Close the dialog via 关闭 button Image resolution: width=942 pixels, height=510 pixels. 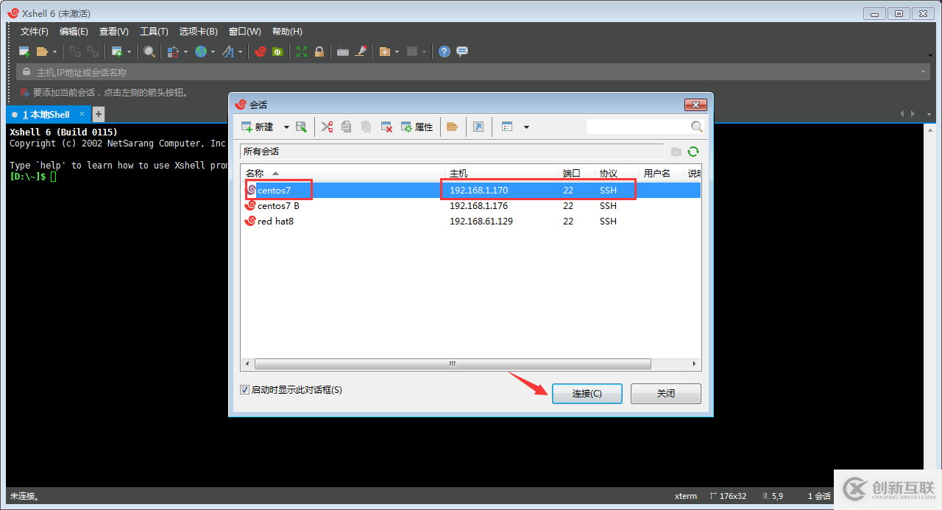(x=665, y=393)
